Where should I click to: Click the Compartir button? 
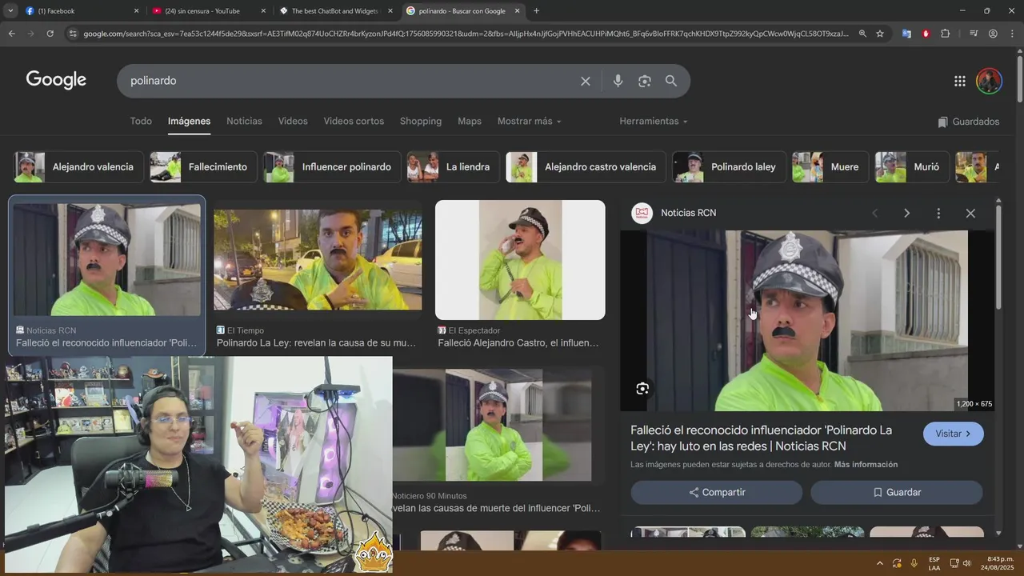[717, 492]
